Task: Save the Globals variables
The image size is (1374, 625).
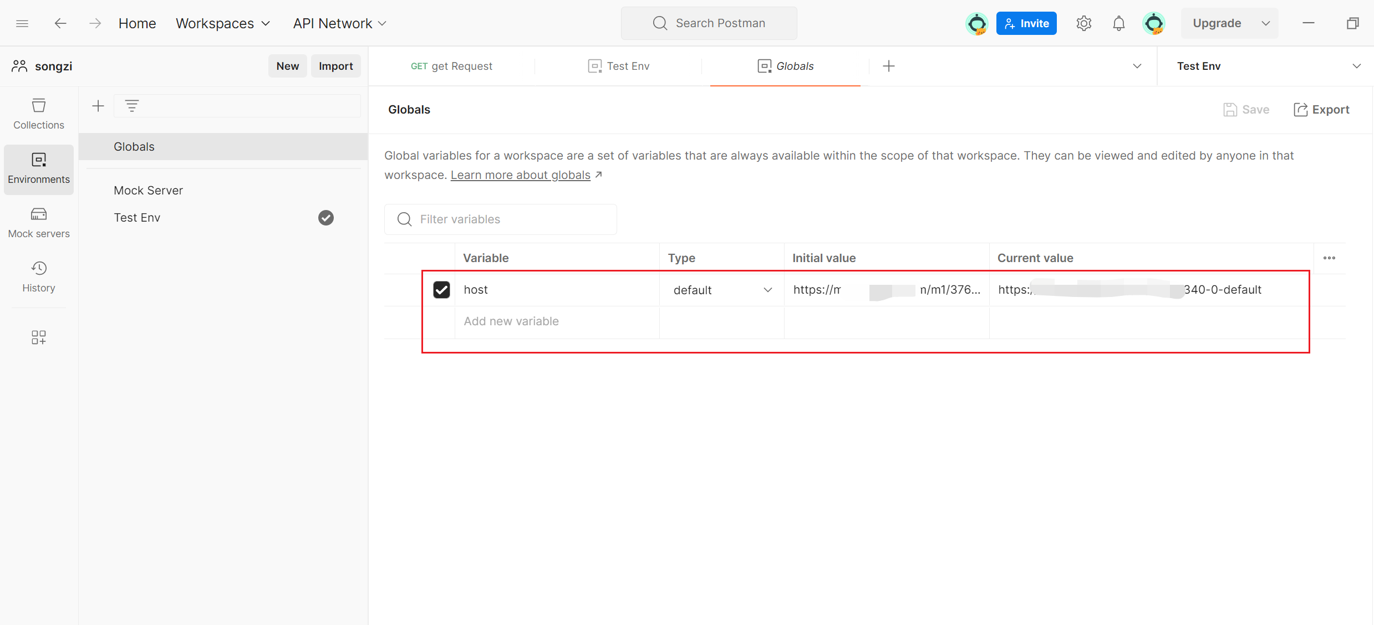Action: tap(1246, 110)
